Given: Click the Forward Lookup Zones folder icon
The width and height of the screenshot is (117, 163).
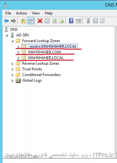Looking at the screenshot, I should pos(18,41).
